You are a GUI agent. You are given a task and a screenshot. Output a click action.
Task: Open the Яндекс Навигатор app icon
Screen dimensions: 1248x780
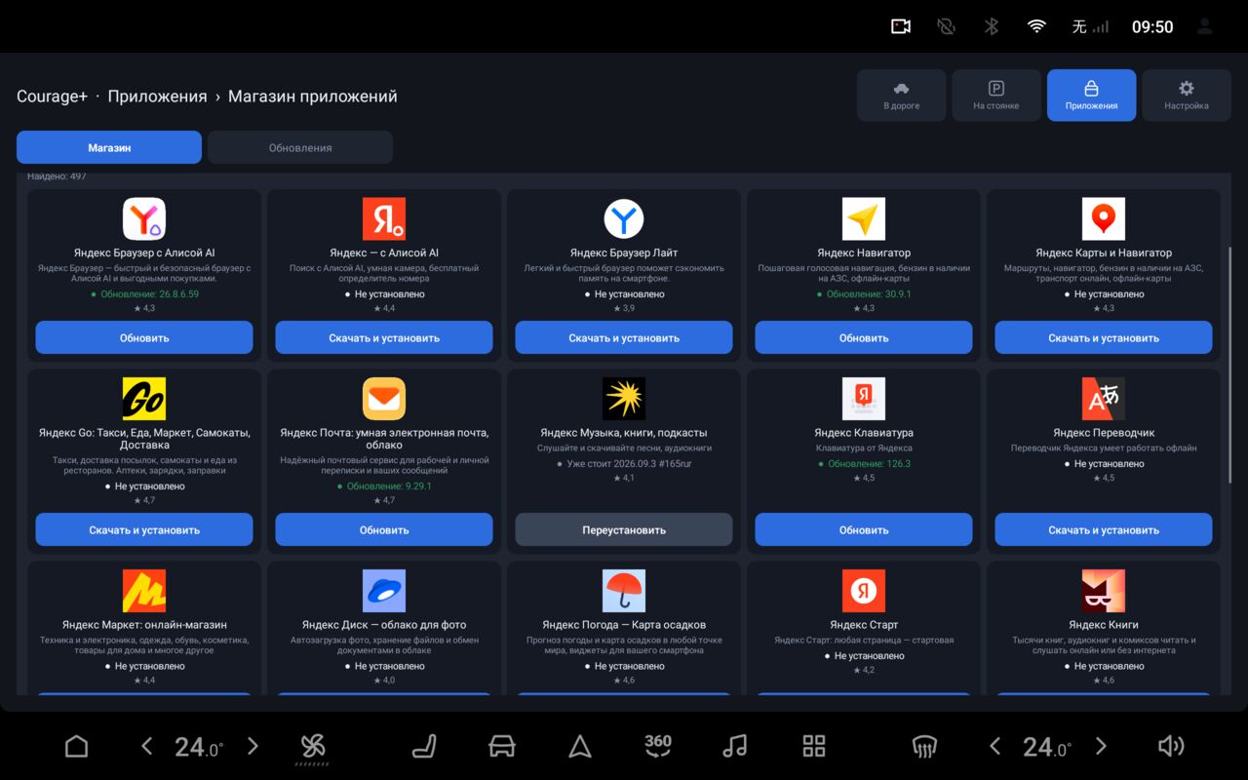click(864, 219)
